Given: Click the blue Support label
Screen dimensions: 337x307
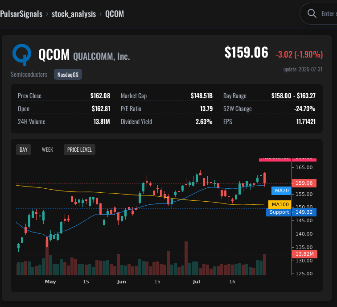Looking at the screenshot, I should [279, 212].
